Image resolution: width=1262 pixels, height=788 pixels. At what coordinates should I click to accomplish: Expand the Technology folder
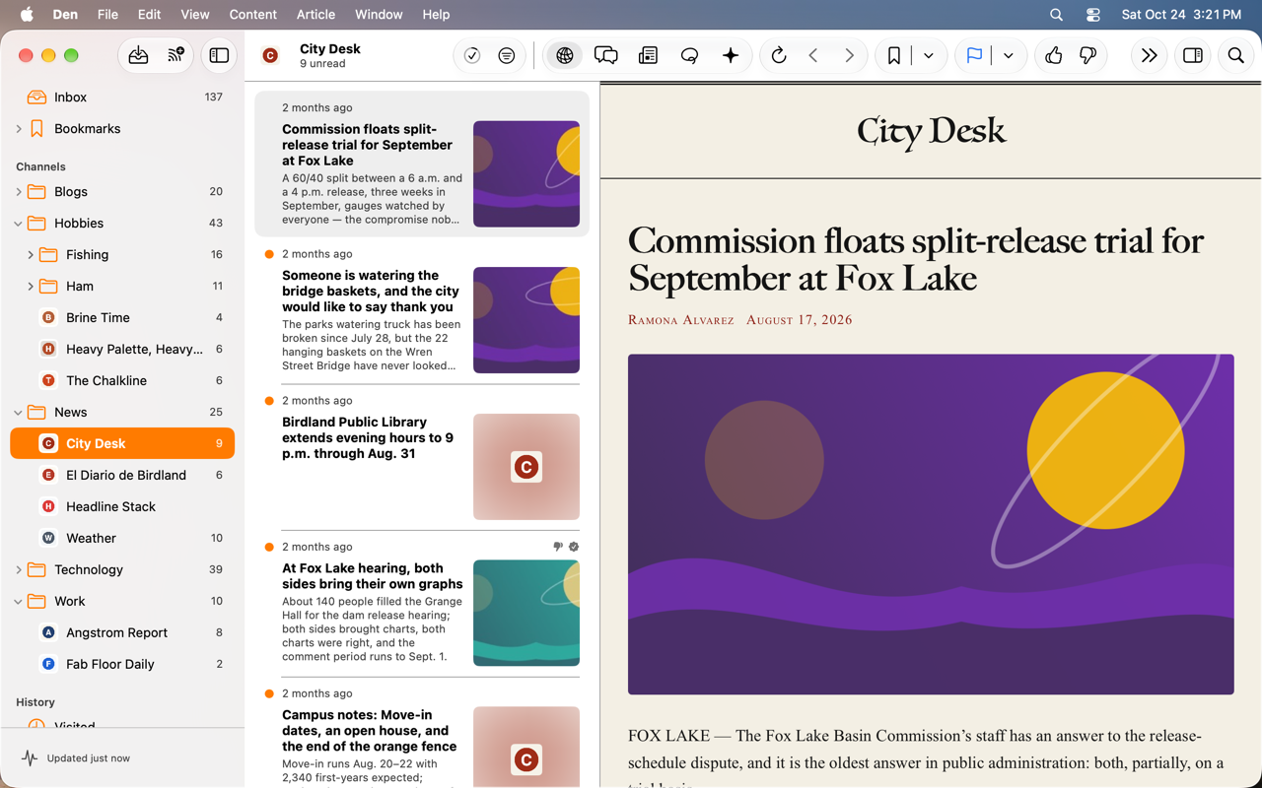[19, 570]
